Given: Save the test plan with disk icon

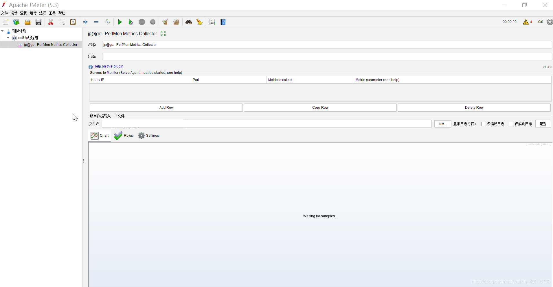Looking at the screenshot, I should pyautogui.click(x=38, y=22).
